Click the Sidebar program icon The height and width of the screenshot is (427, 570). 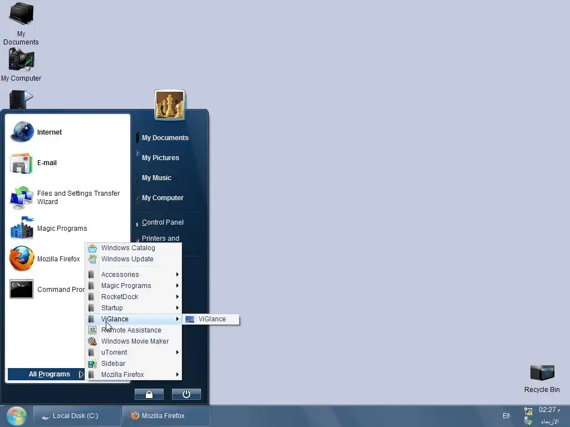92,364
